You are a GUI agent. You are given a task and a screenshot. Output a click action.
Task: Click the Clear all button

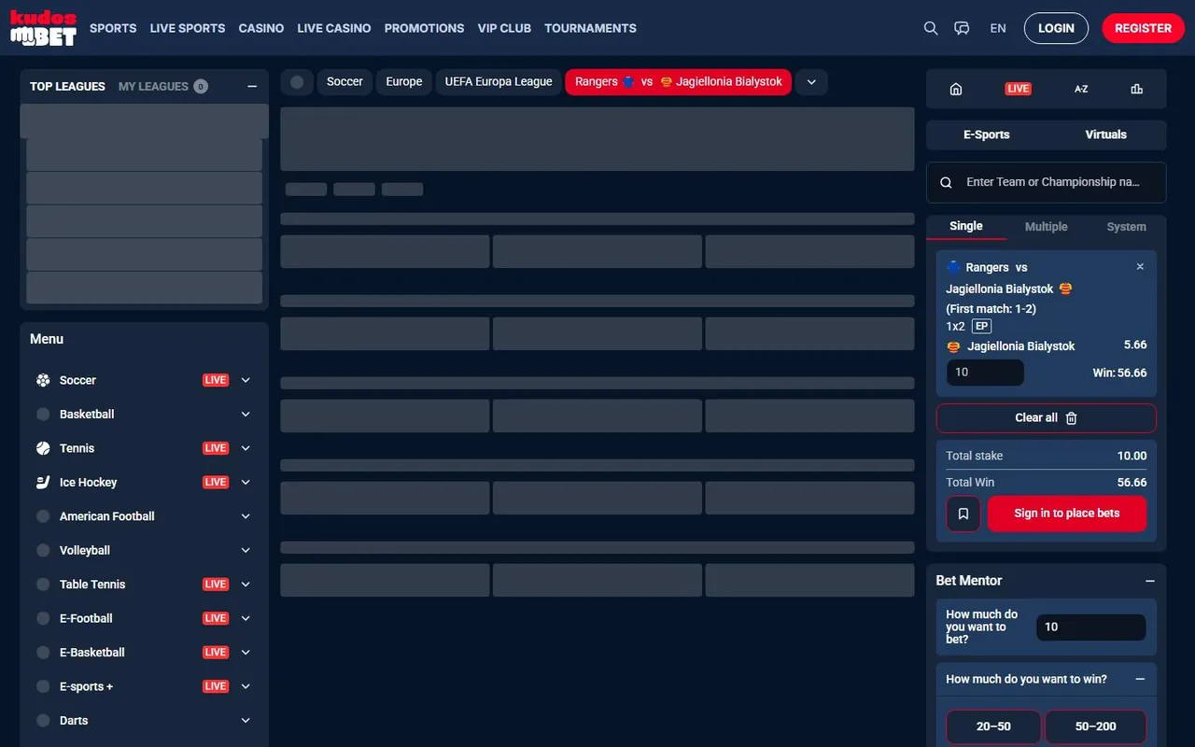pyautogui.click(x=1047, y=418)
